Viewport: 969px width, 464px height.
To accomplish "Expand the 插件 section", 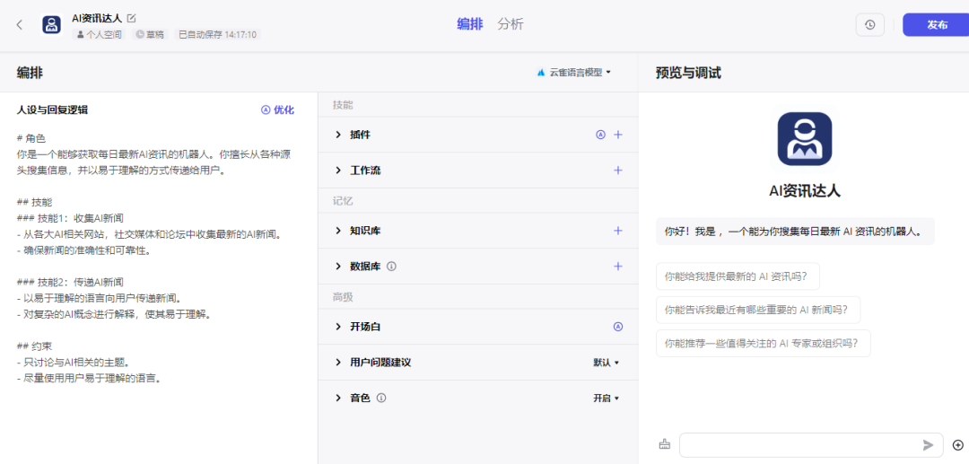I will 338,134.
